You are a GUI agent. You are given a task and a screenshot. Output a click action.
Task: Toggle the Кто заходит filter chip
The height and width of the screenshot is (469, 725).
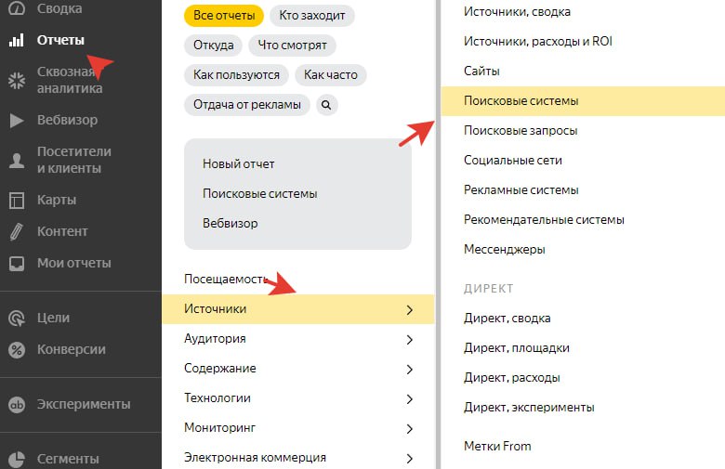coord(312,15)
